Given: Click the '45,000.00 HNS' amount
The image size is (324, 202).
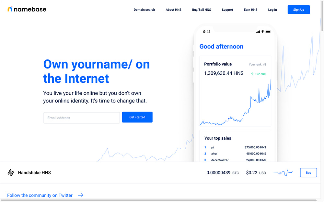Looking at the screenshot, I should (256, 154).
